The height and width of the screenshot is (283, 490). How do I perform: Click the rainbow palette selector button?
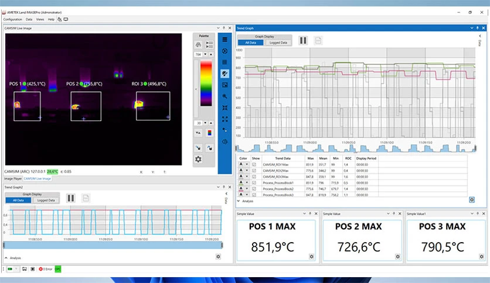point(209,133)
